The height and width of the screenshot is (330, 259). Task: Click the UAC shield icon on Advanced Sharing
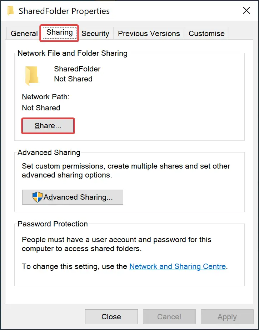(x=37, y=197)
